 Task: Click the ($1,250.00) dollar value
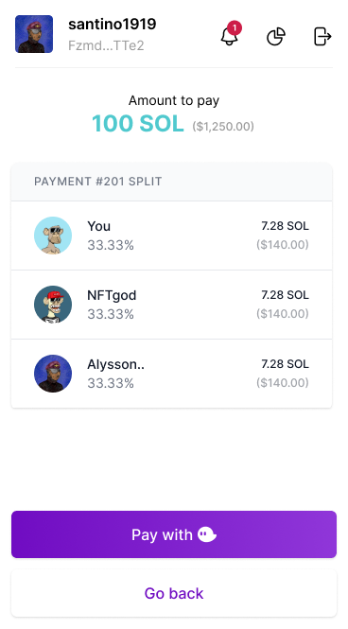[223, 127]
